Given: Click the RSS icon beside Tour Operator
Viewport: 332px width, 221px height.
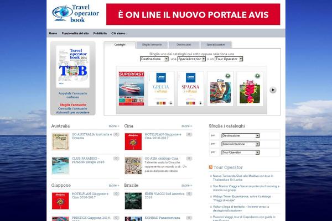Looking at the screenshot, I should 211,167.
